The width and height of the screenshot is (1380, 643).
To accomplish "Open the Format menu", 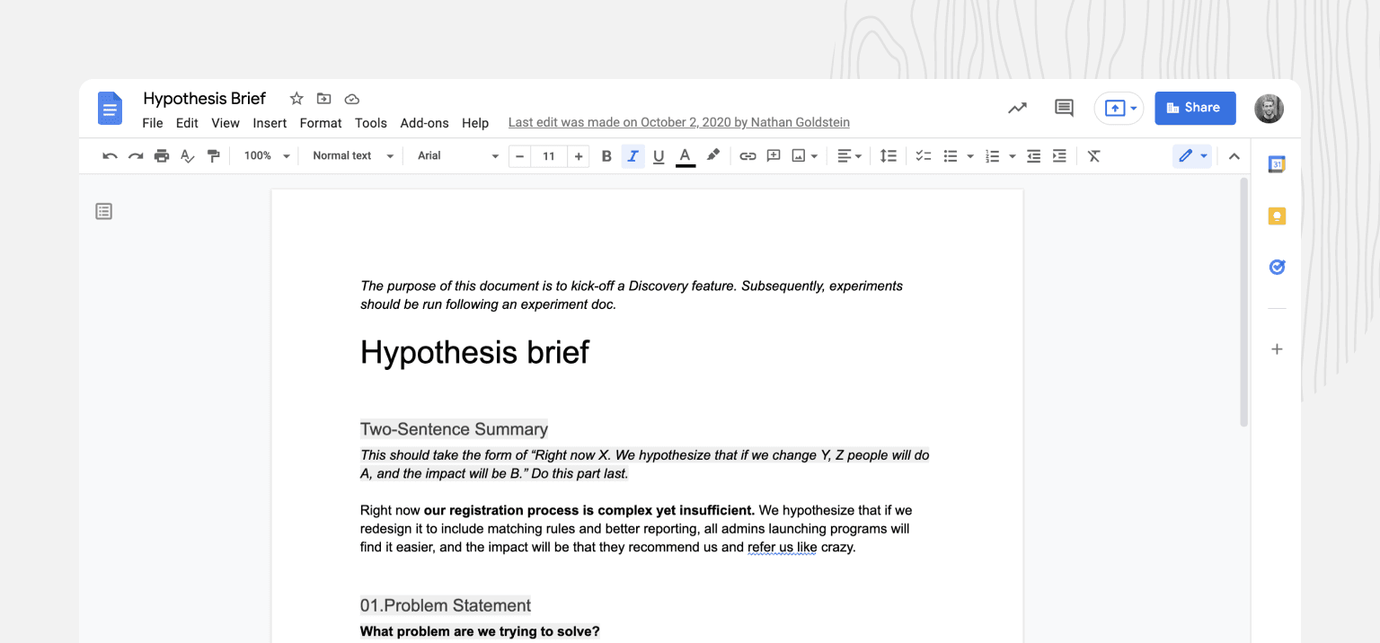I will (321, 123).
